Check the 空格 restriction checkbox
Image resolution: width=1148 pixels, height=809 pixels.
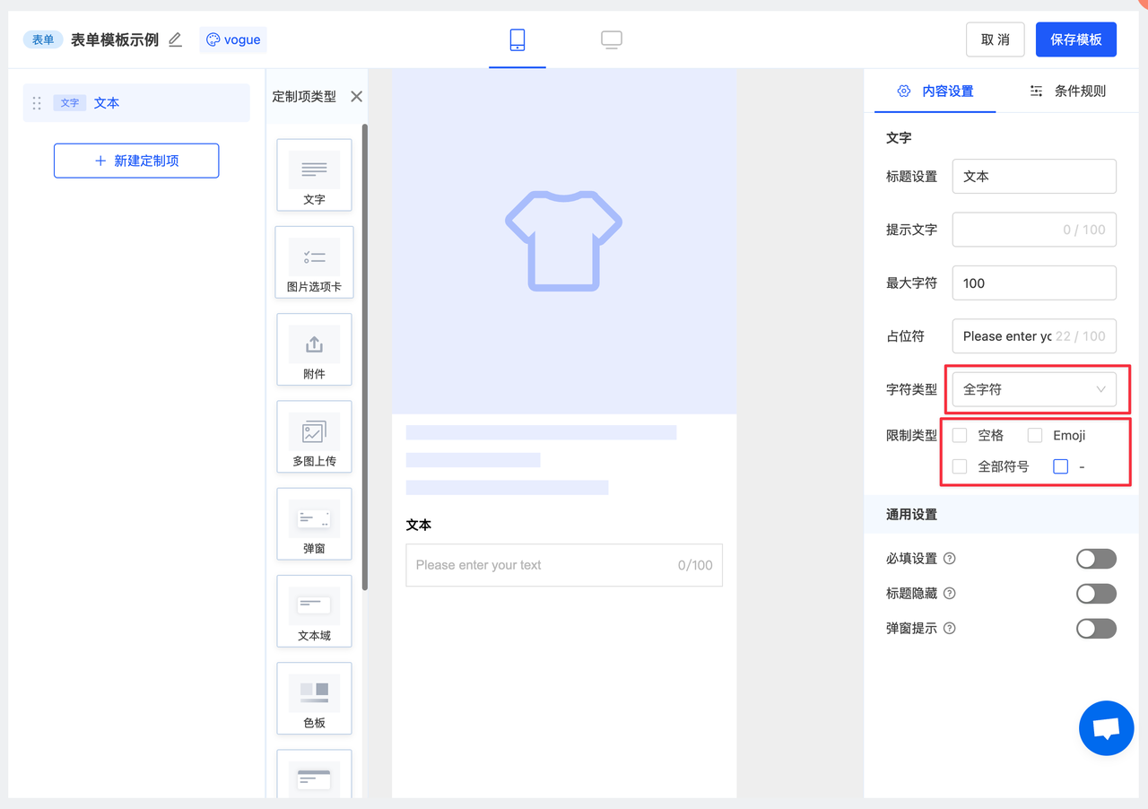960,435
